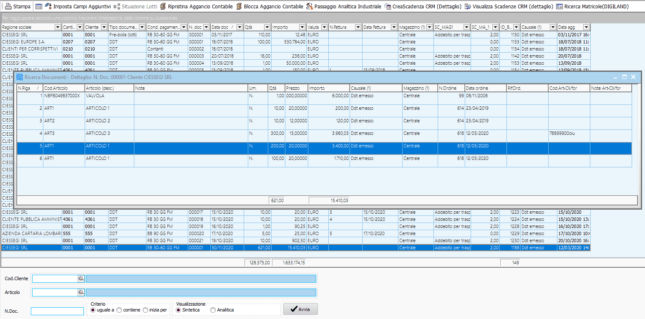Image resolution: width=645 pixels, height=319 pixels.
Task: Select detail row ARTICOLO 3
Action: coord(324,136)
